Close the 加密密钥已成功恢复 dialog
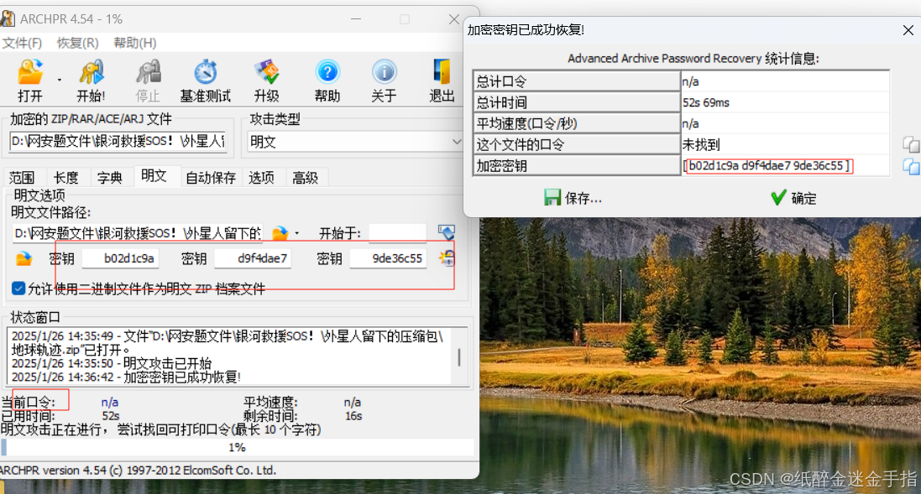The width and height of the screenshot is (921, 494). pos(908,30)
